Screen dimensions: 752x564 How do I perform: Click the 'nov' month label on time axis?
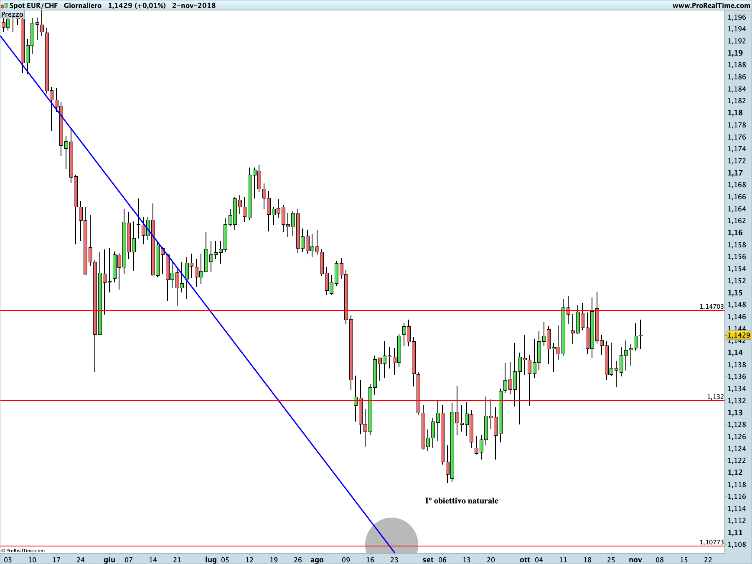(x=635, y=560)
